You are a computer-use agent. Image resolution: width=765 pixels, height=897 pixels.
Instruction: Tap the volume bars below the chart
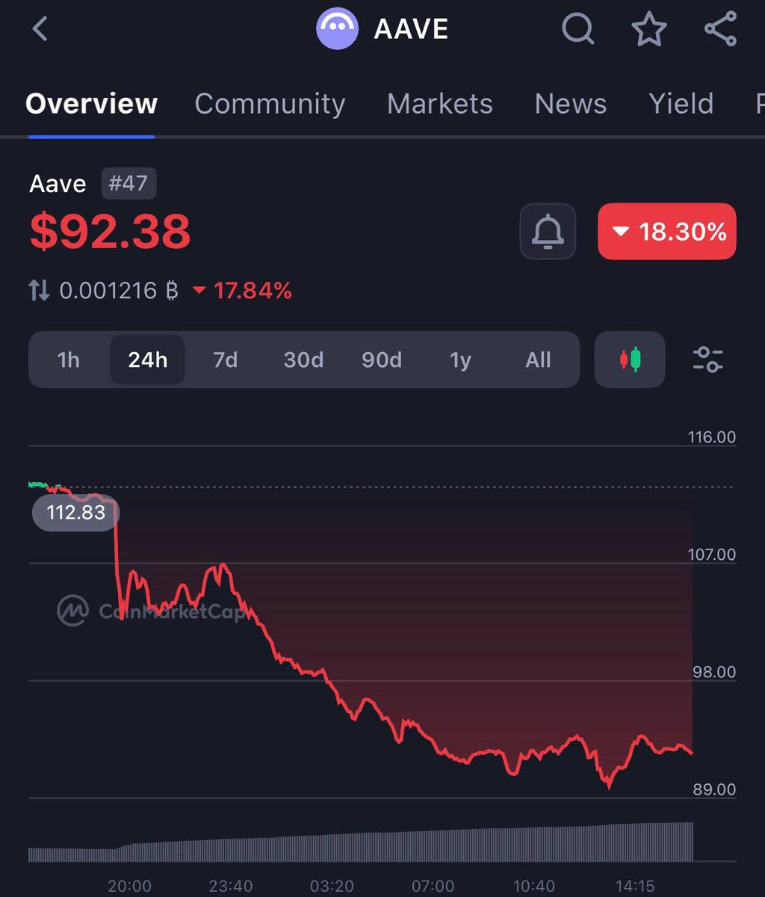point(361,842)
